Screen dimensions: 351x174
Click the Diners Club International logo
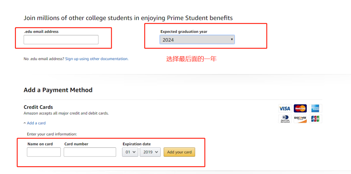tap(285, 119)
